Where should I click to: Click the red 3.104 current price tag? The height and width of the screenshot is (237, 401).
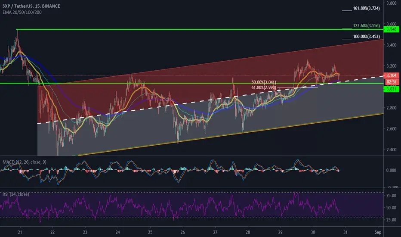(x=392, y=75)
